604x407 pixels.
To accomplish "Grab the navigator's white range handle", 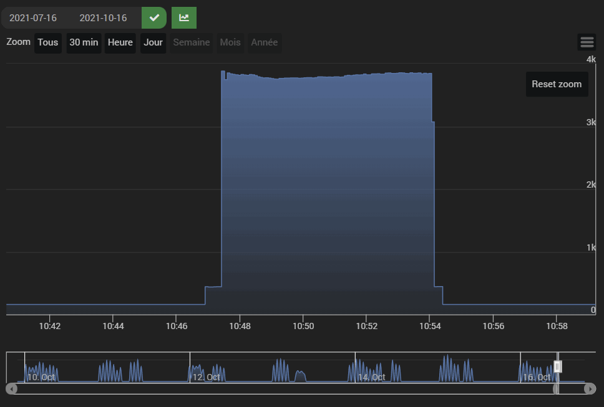I will click(x=557, y=366).
